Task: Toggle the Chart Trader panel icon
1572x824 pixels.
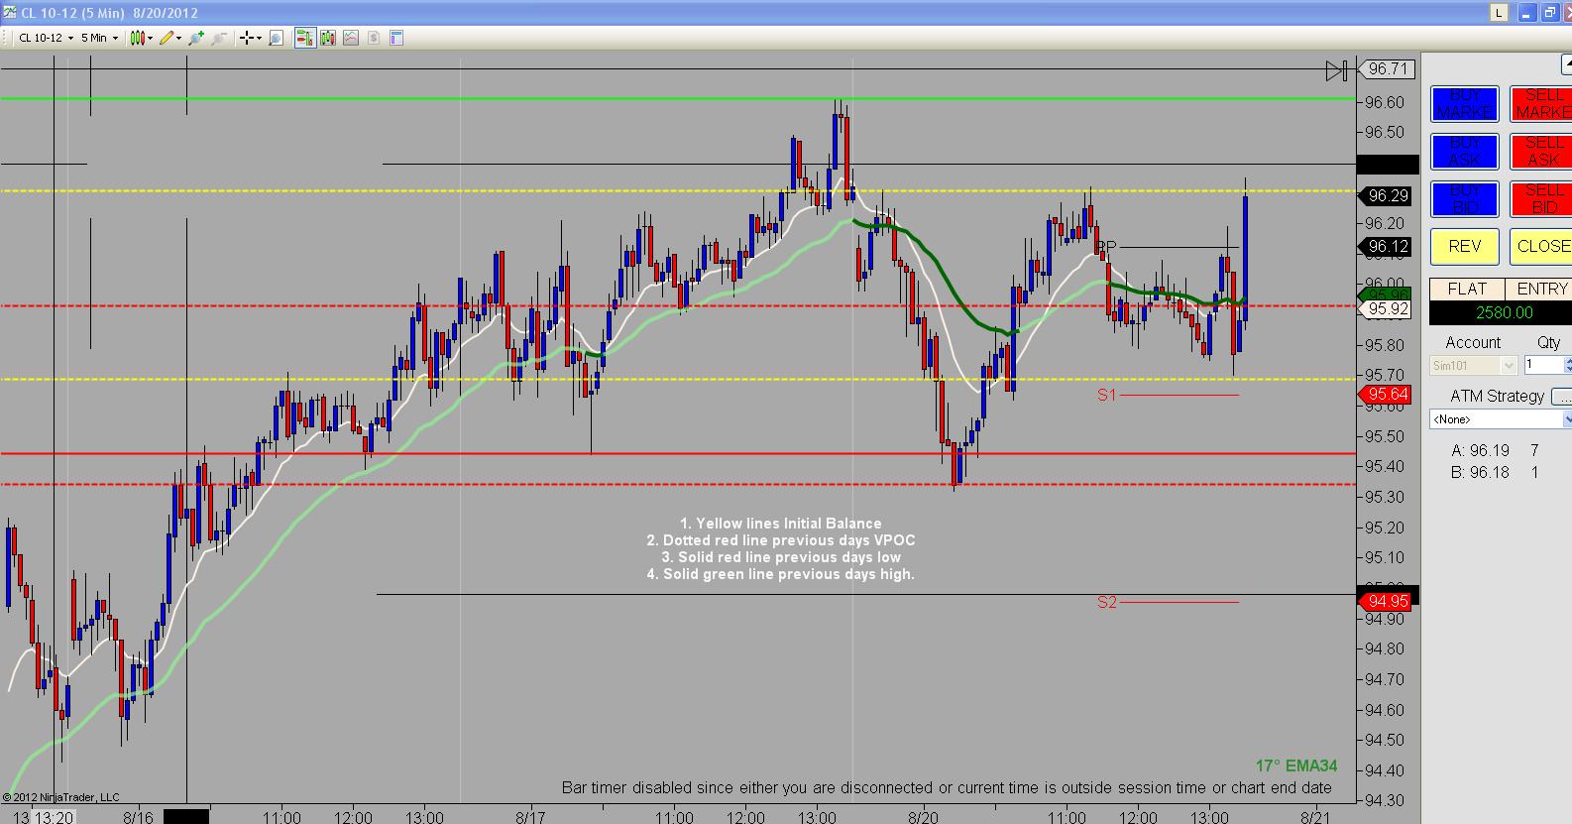Action: [304, 38]
